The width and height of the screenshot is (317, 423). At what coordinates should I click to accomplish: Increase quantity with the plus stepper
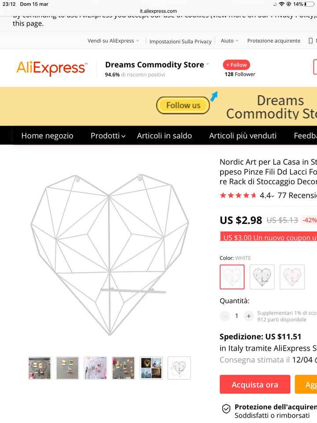(x=248, y=316)
